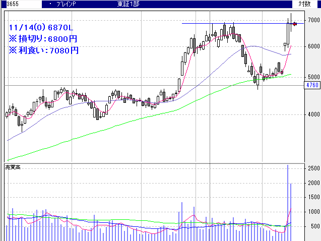The image size is (321, 241).
Task: Click the 利食い:7080円 take-profit annotation
Action: click(43, 50)
